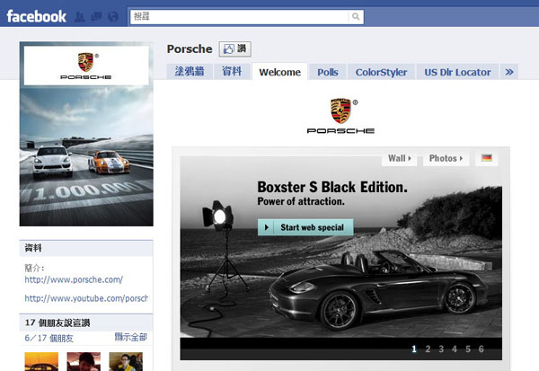Switch to the Polls tab
Image resolution: width=539 pixels, height=371 pixels.
[328, 72]
